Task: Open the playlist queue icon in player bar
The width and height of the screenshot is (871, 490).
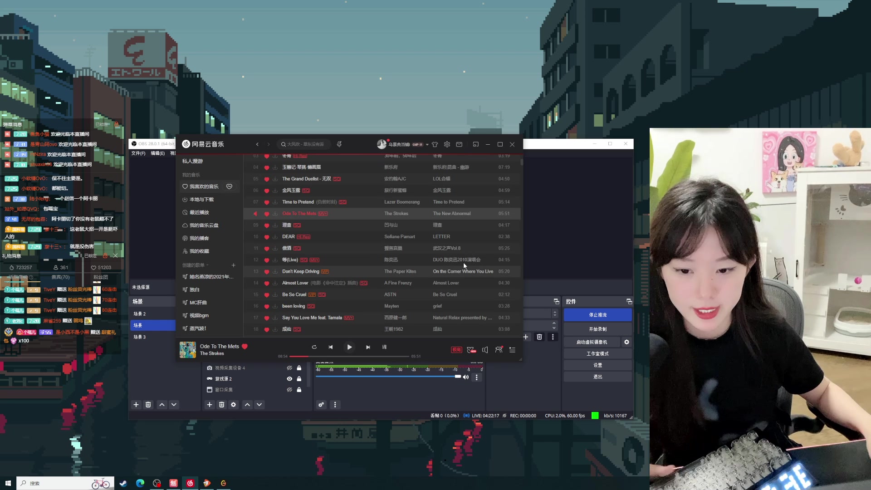Action: 512,350
